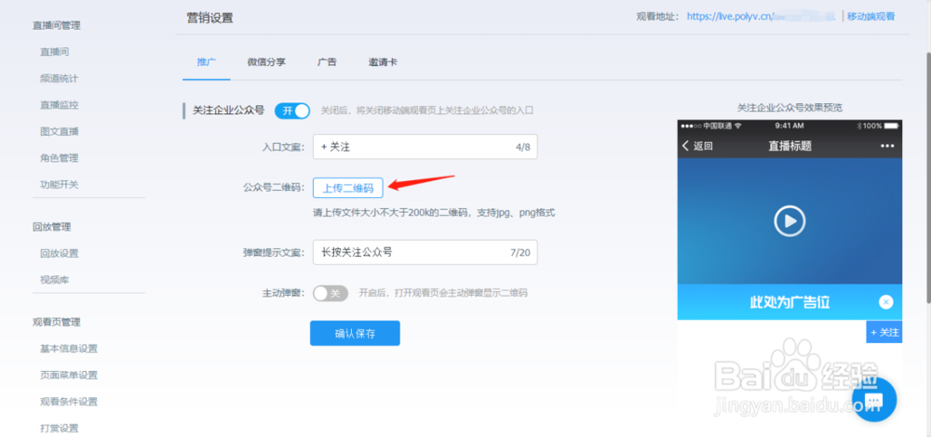Open 回放设置 in the sidebar
931x437 pixels.
[x=60, y=253]
